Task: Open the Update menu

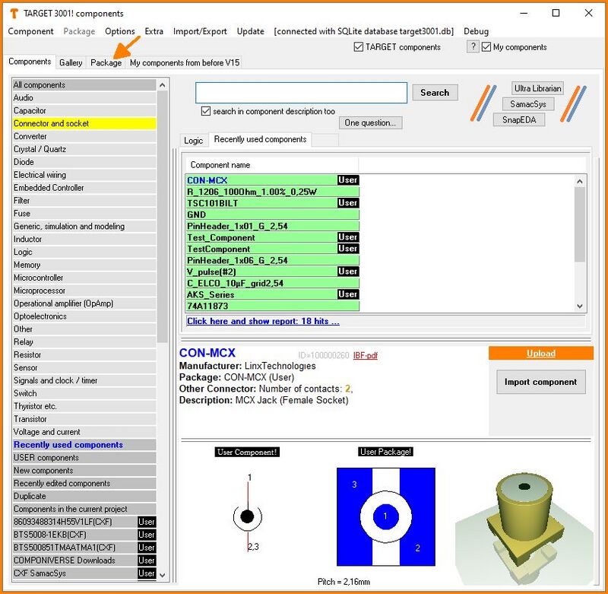Action: 251,31
